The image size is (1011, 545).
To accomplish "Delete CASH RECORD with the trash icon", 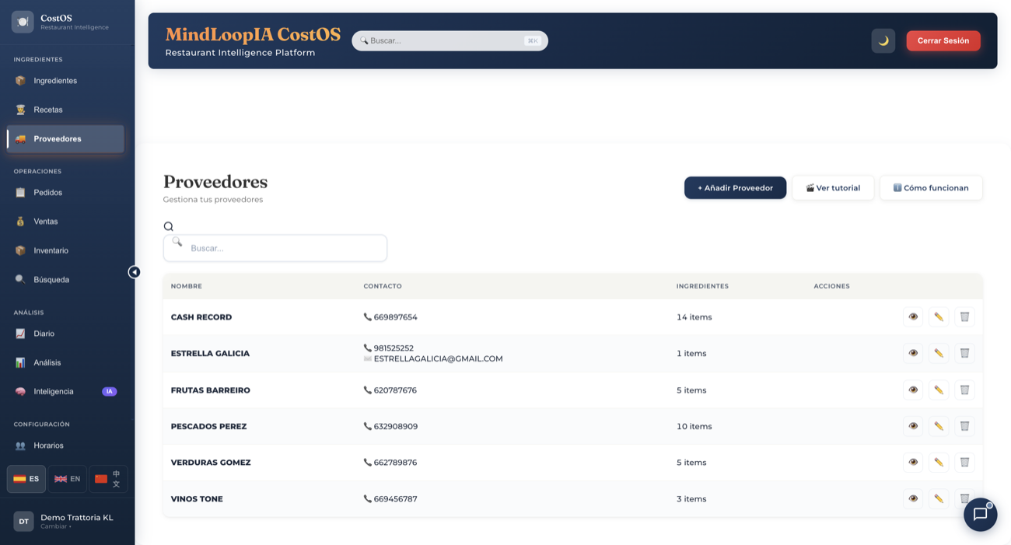I will [x=964, y=316].
